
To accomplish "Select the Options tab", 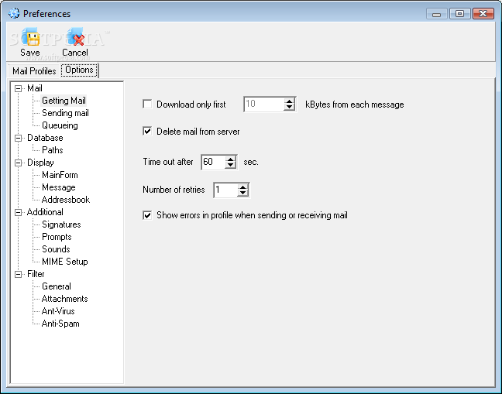I will (79, 70).
